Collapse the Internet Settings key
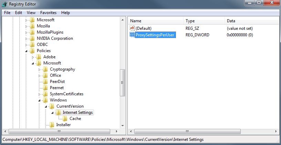 [52, 113]
